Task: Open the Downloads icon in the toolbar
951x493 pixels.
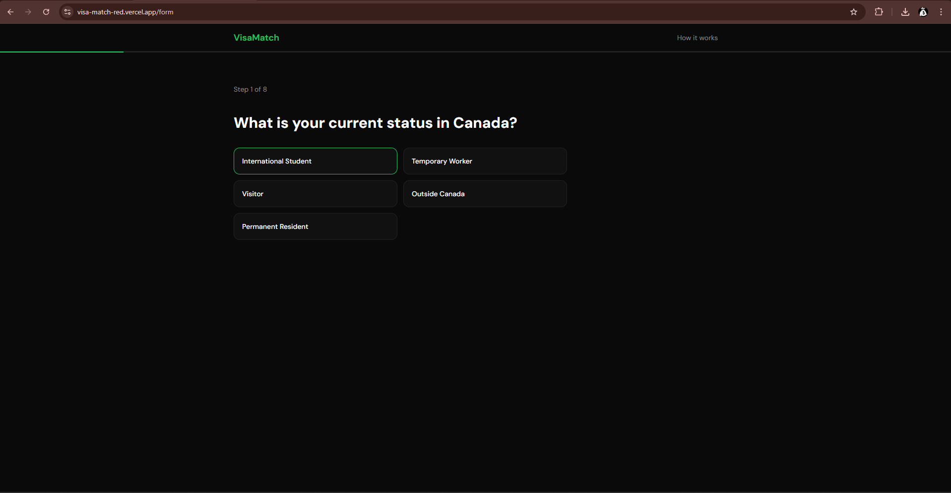Action: click(x=905, y=12)
